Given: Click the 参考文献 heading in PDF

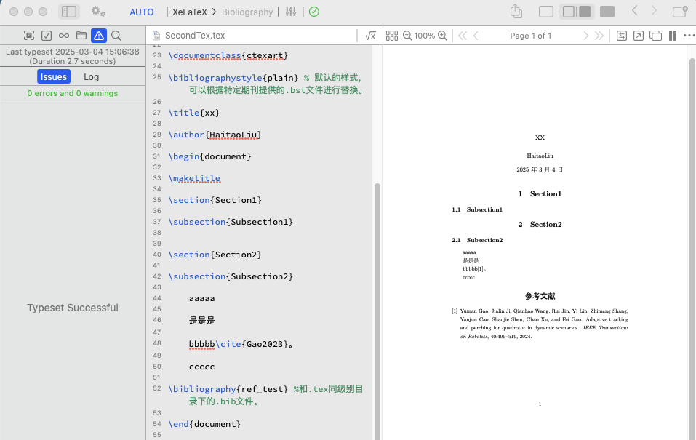Looking at the screenshot, I should (540, 296).
